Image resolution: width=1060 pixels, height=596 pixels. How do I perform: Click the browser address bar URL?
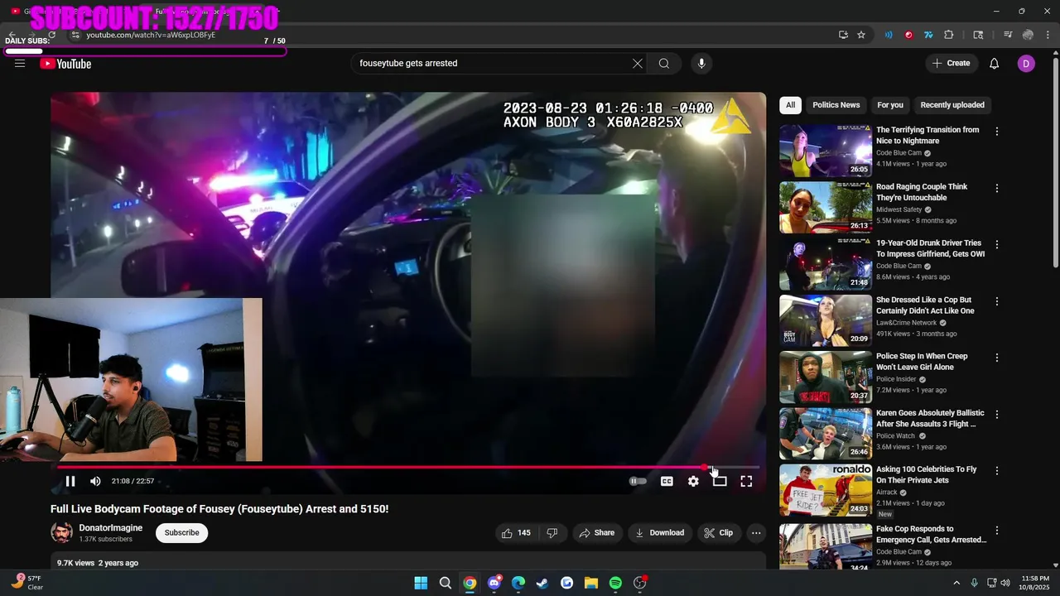151,35
